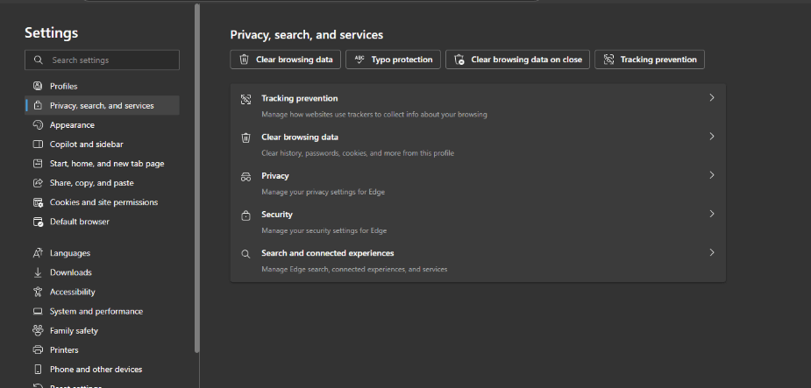
Task: Open the Tracking prevention row title
Action: (x=300, y=98)
